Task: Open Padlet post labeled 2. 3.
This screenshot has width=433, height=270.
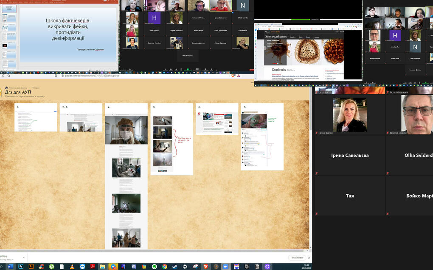Action: (81, 117)
